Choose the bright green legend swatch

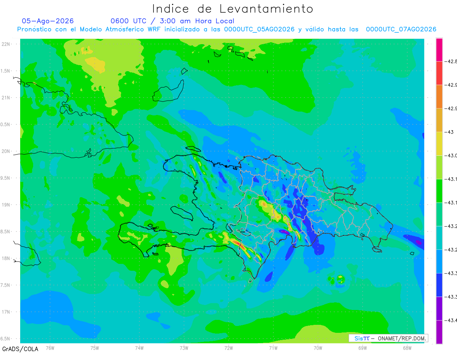[439, 190]
